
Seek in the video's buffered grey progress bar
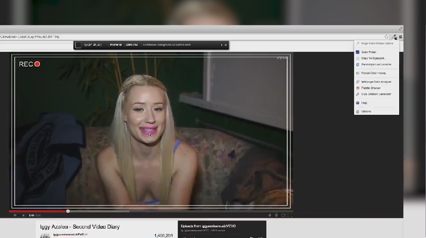[x=99, y=211]
